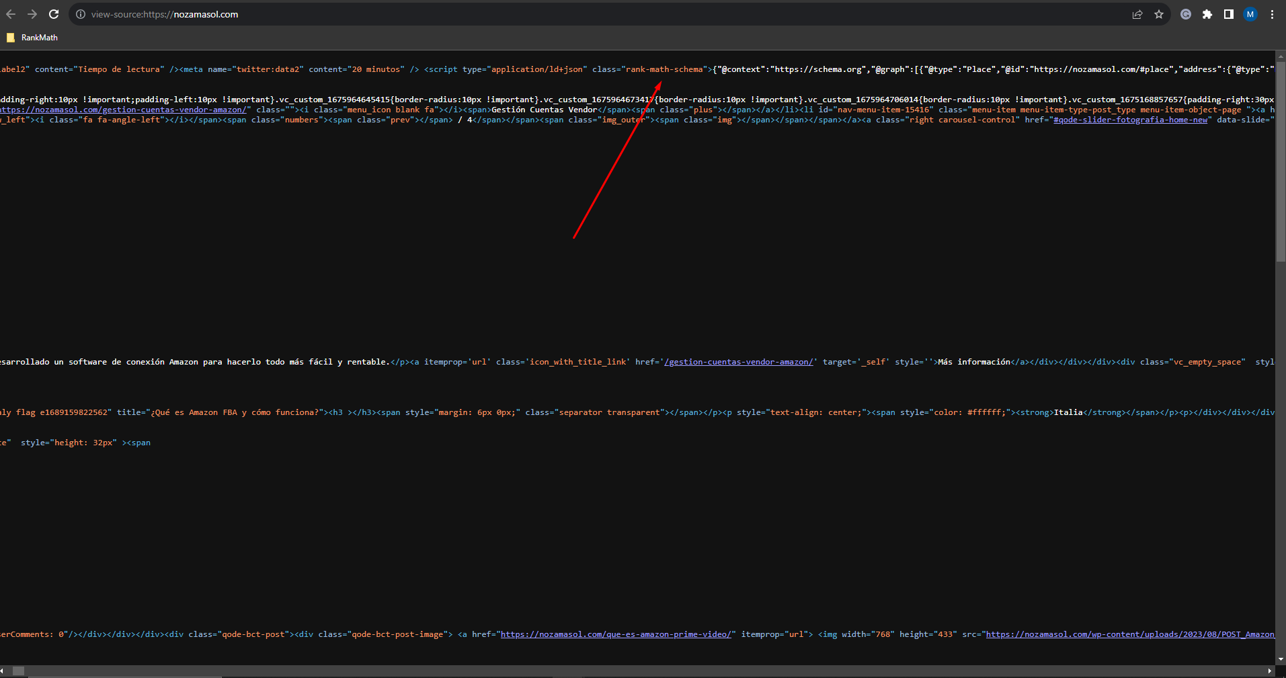
Task: Click the share page icon
Action: coord(1137,14)
